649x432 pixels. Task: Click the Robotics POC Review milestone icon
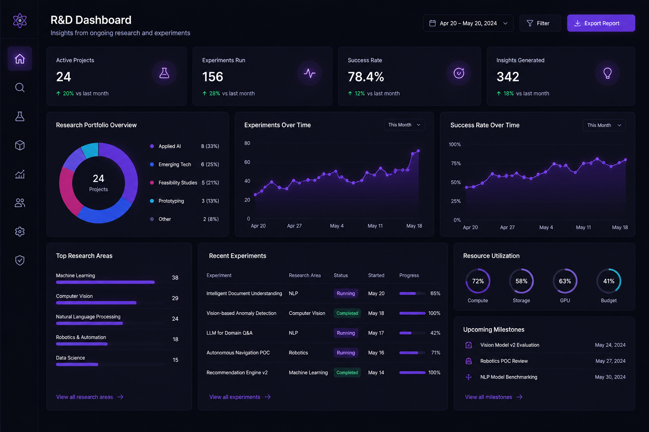[x=469, y=361]
